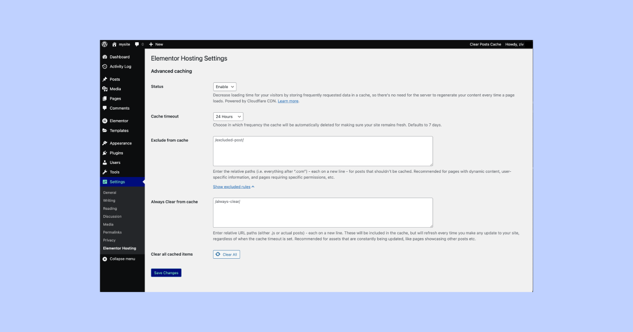Viewport: 633px width, 332px height.
Task: Open Permalinks settings submenu
Action: point(112,232)
